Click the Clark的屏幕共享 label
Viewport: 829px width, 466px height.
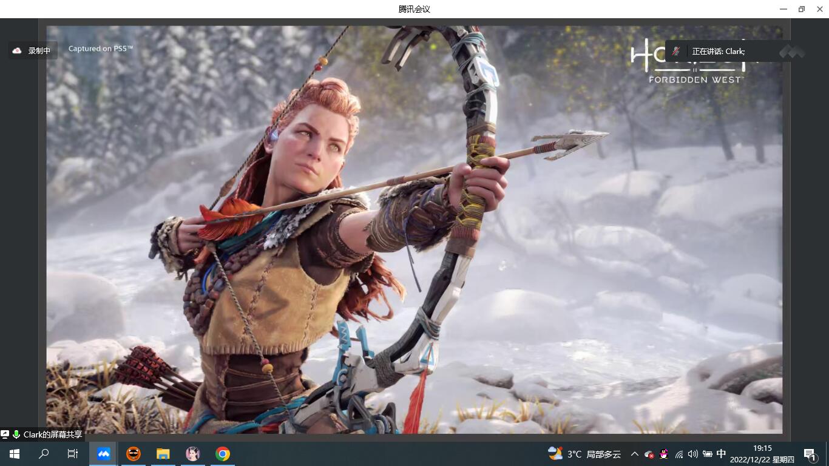click(x=52, y=434)
